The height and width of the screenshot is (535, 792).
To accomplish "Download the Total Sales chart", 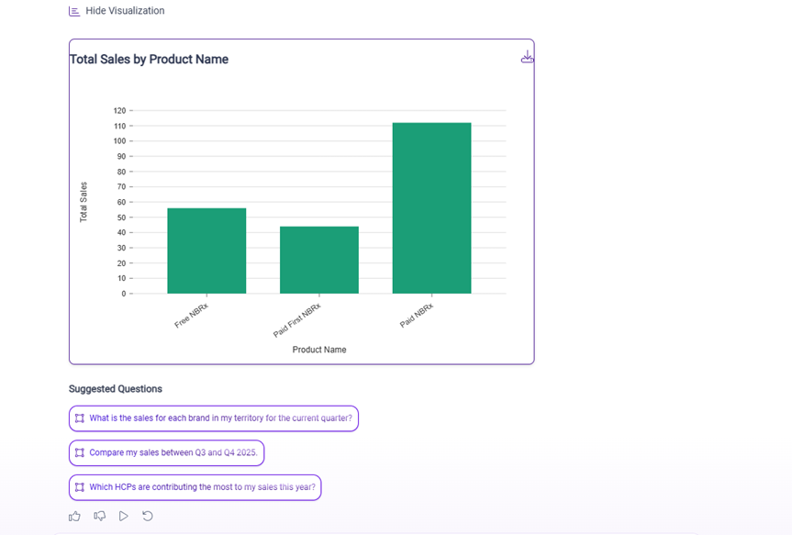I will 527,57.
